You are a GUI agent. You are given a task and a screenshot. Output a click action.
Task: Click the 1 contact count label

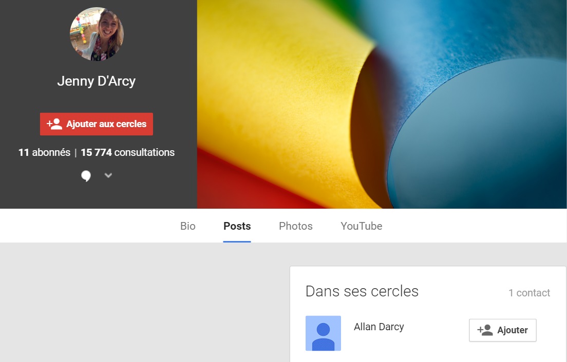(530, 293)
